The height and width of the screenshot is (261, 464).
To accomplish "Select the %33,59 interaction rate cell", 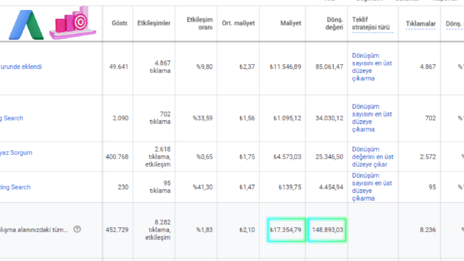I will [x=202, y=118].
